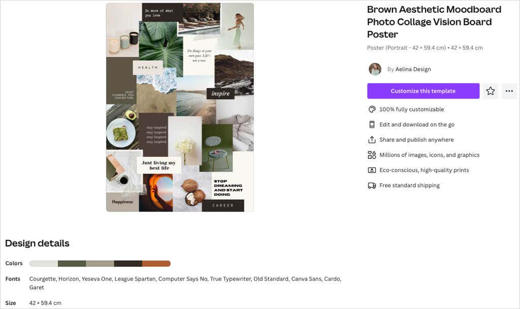Open the three-dot more options menu
The image size is (520, 309).
click(509, 91)
